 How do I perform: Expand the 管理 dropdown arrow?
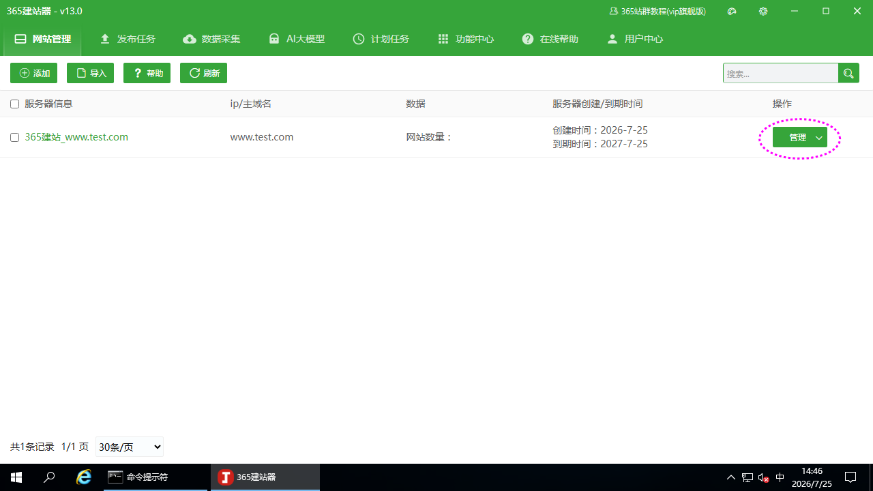[819, 137]
